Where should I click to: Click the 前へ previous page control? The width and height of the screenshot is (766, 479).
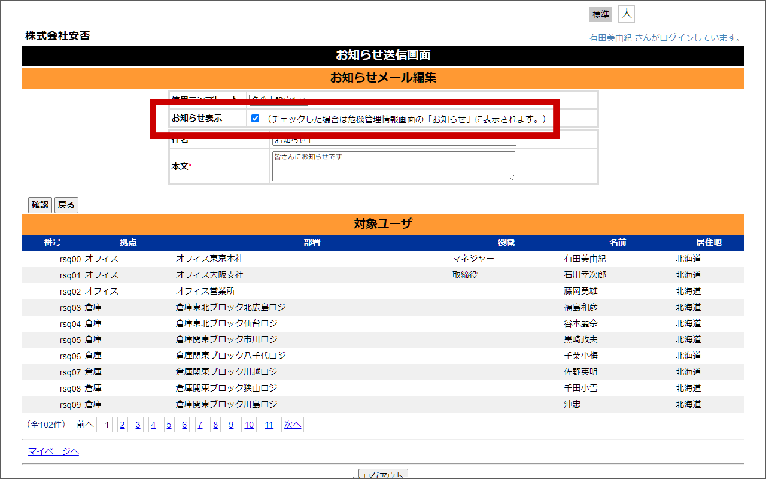tap(84, 424)
